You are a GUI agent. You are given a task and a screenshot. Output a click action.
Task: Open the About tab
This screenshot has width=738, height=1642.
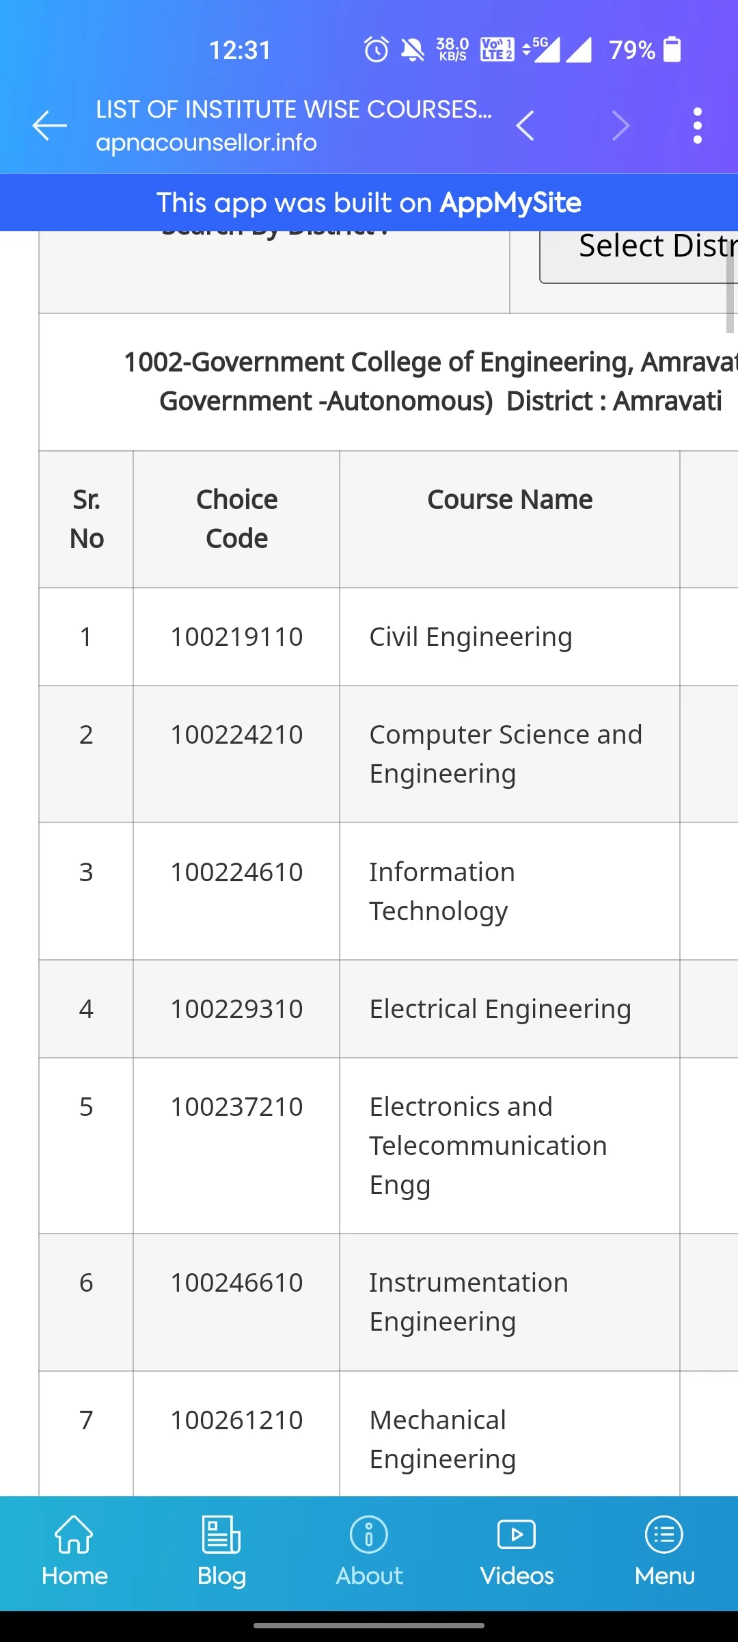point(369,1552)
